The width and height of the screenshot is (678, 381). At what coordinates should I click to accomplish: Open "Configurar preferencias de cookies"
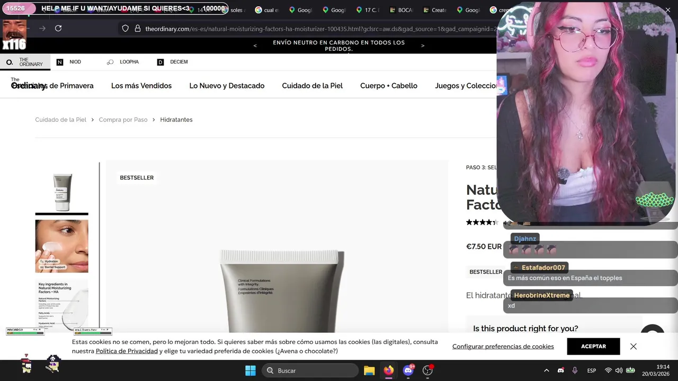(503, 346)
